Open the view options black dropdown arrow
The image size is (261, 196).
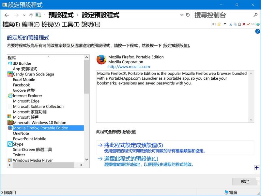coord(225,24)
